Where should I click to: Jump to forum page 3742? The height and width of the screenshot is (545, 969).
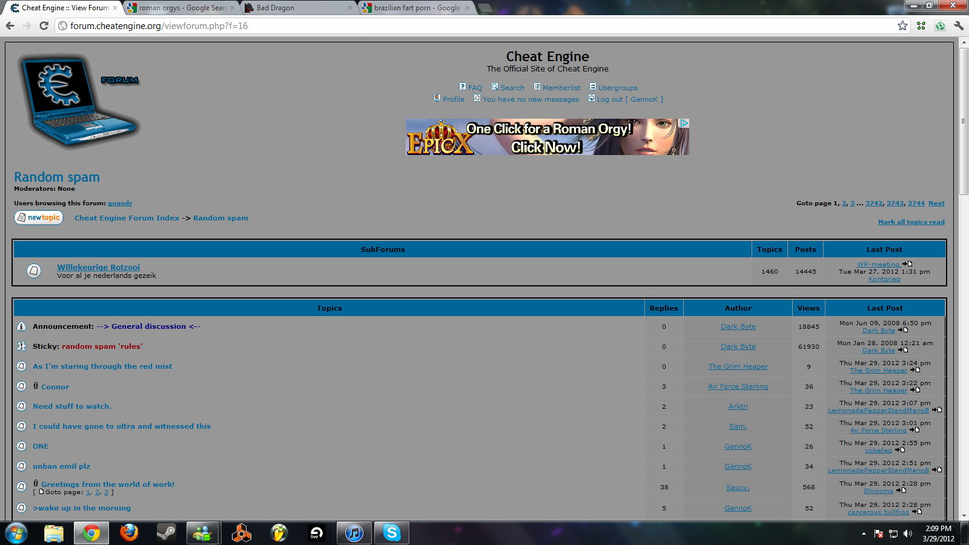[874, 203]
